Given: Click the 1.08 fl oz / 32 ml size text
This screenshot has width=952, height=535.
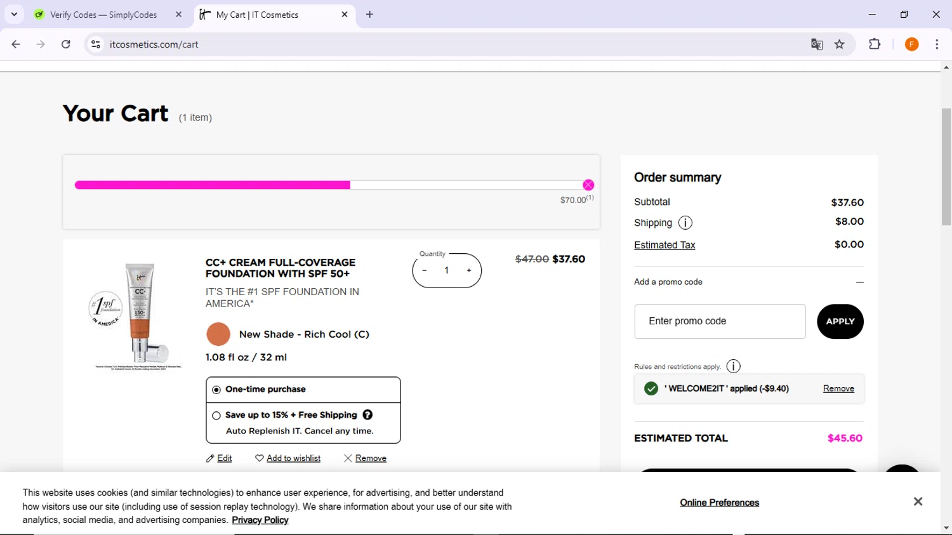Looking at the screenshot, I should tap(246, 357).
